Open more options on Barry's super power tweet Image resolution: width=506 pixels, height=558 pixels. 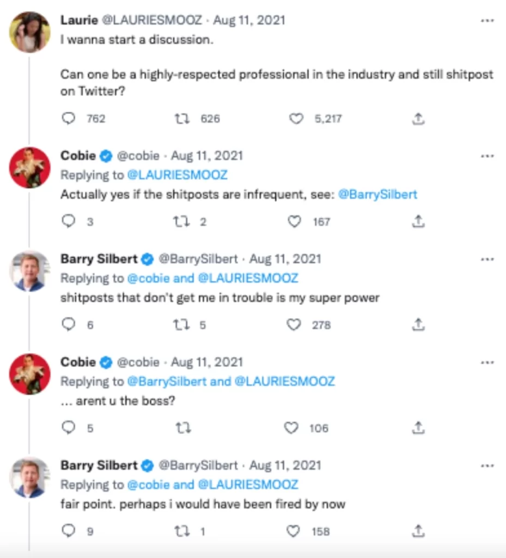[x=487, y=259]
